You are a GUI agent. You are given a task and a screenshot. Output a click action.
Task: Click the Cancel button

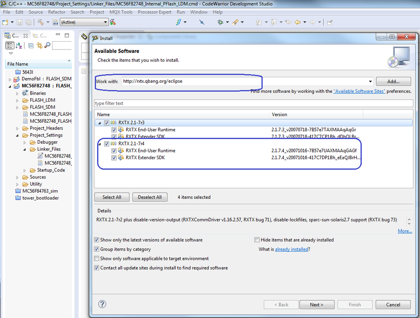coord(393,305)
